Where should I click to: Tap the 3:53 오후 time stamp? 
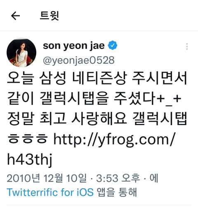[118, 178]
